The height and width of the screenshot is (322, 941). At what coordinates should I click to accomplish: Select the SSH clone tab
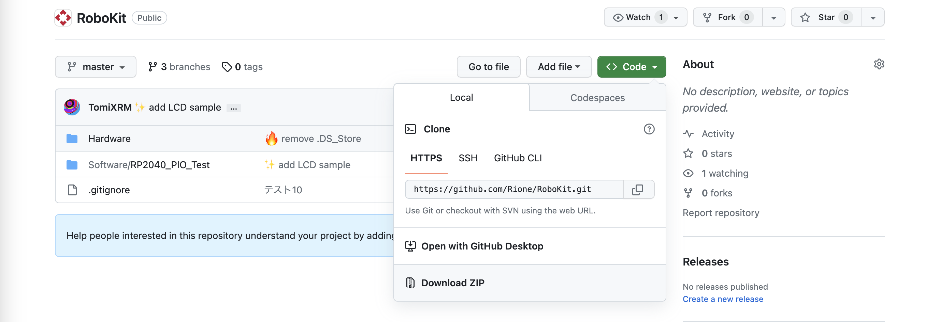468,158
